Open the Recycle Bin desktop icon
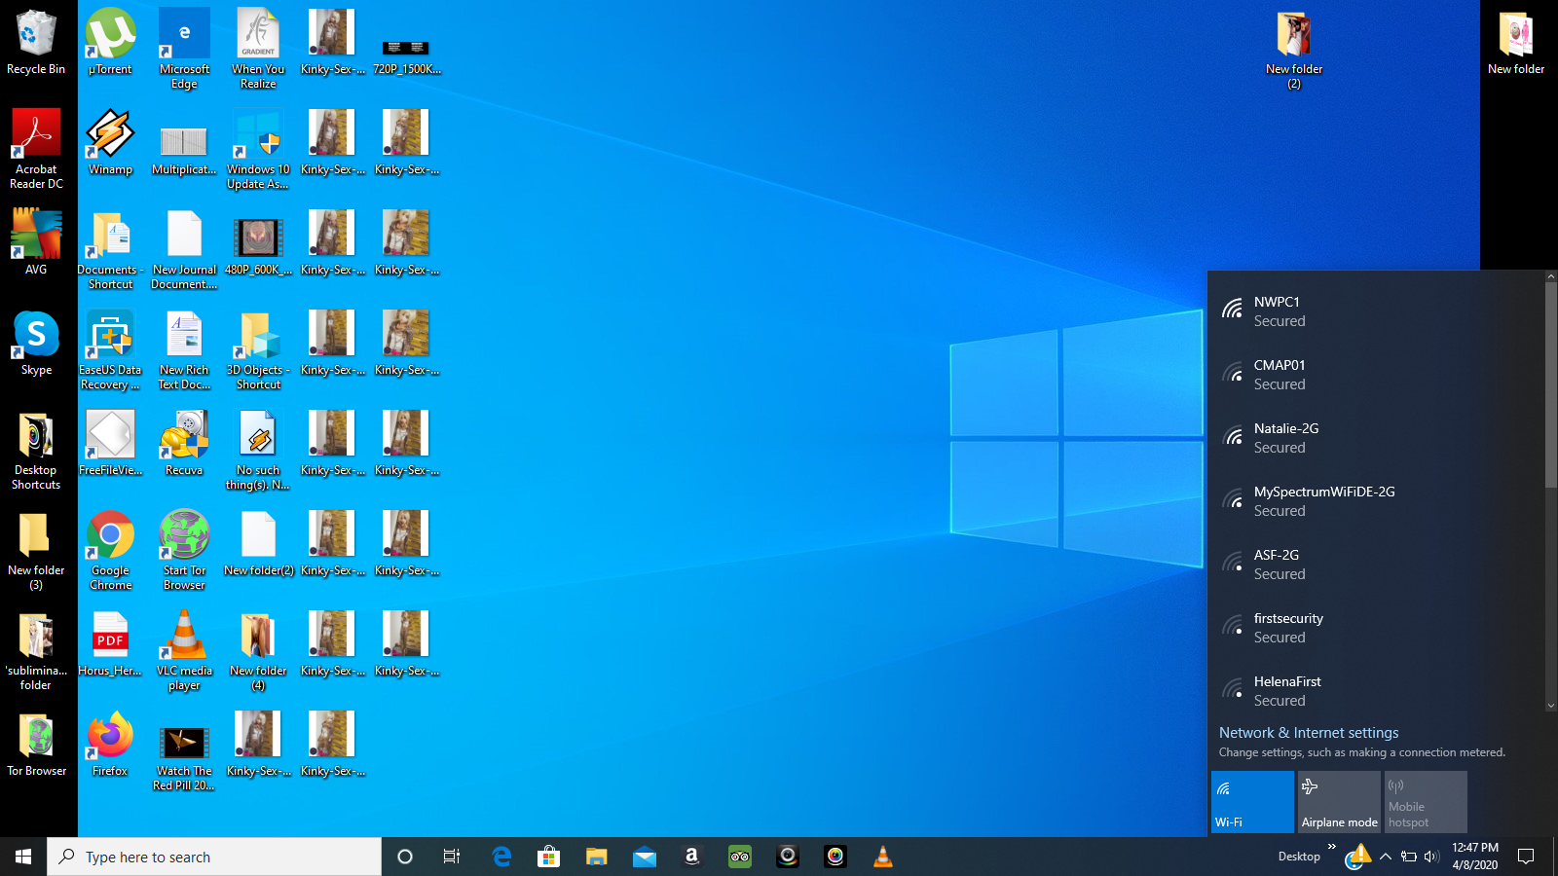This screenshot has width=1558, height=876. click(x=36, y=43)
